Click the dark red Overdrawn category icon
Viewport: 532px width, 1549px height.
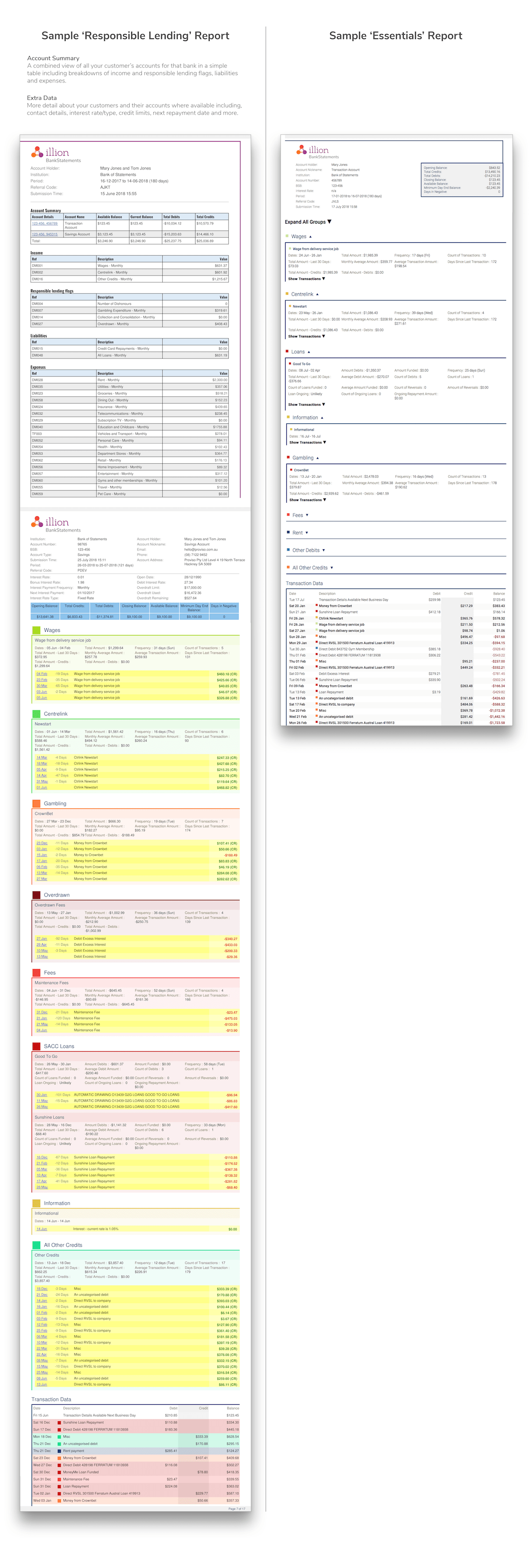[x=37, y=895]
